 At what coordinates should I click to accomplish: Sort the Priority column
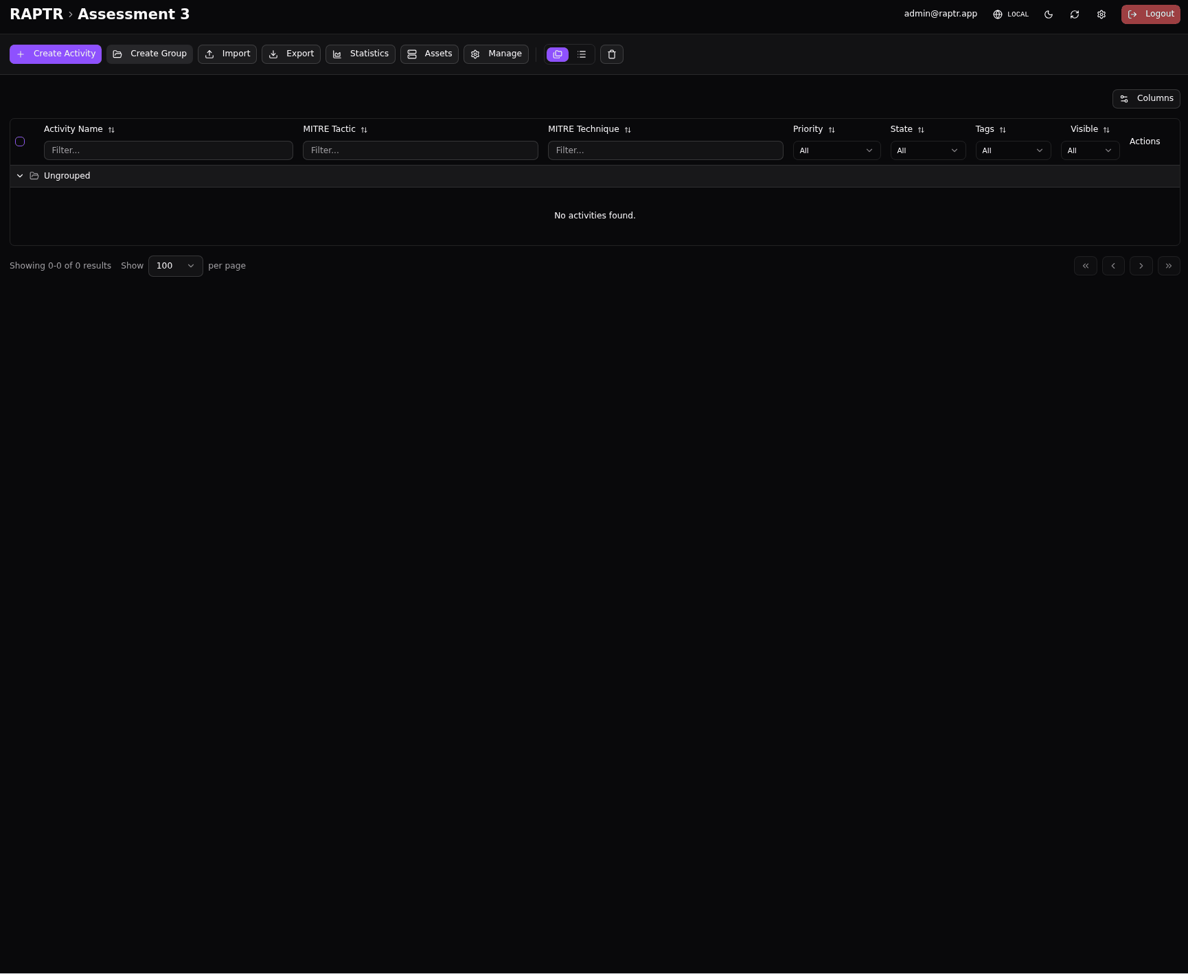tap(832, 129)
